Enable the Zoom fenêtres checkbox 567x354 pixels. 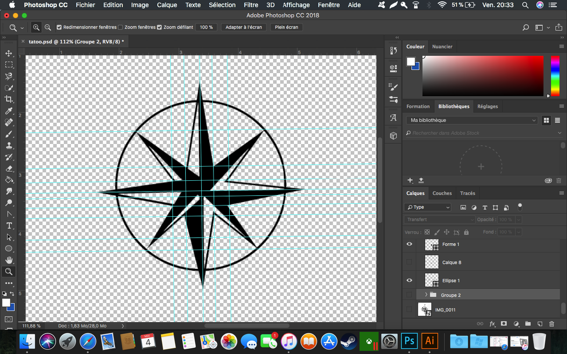[120, 27]
